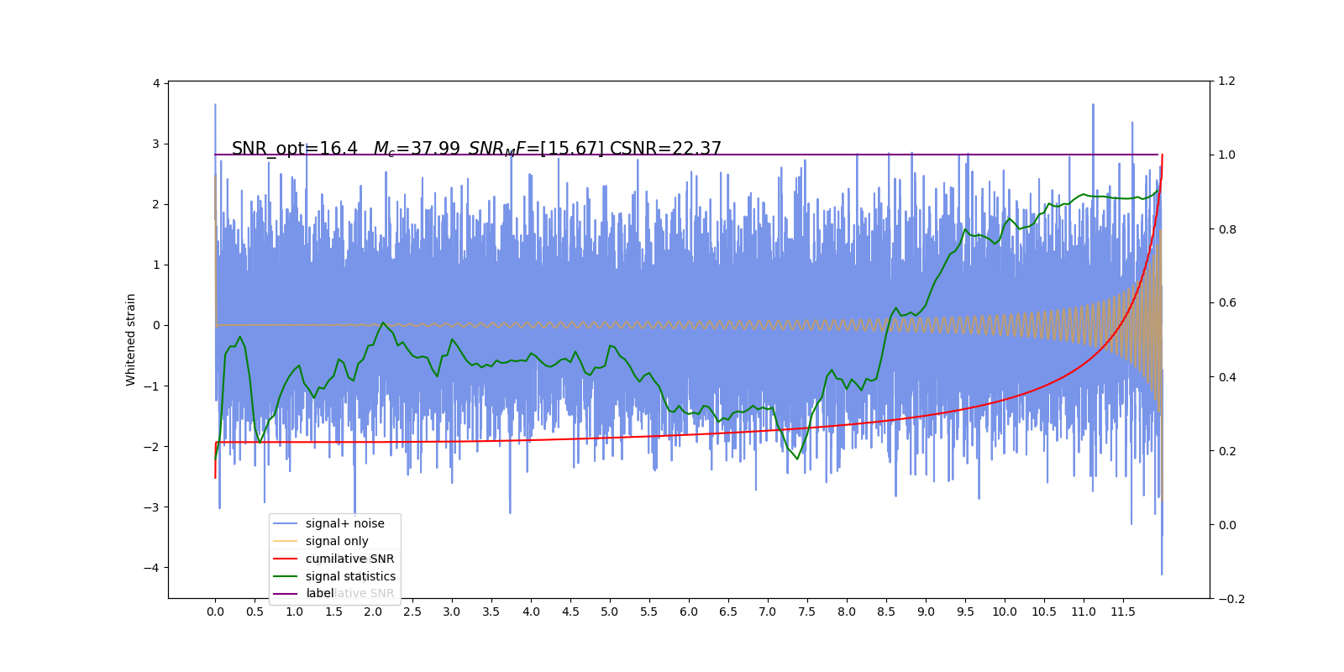Click the 'SNR_MF=[15.67]' annotation text
The image size is (1344, 672).
tap(536, 149)
